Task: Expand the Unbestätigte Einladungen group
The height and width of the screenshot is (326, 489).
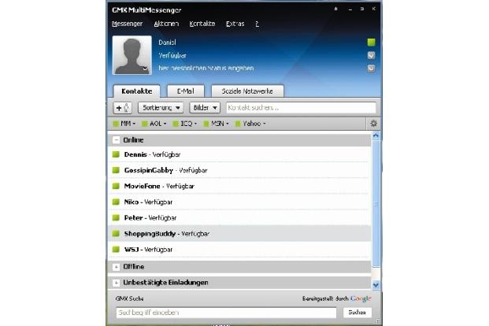Action: [x=116, y=283]
